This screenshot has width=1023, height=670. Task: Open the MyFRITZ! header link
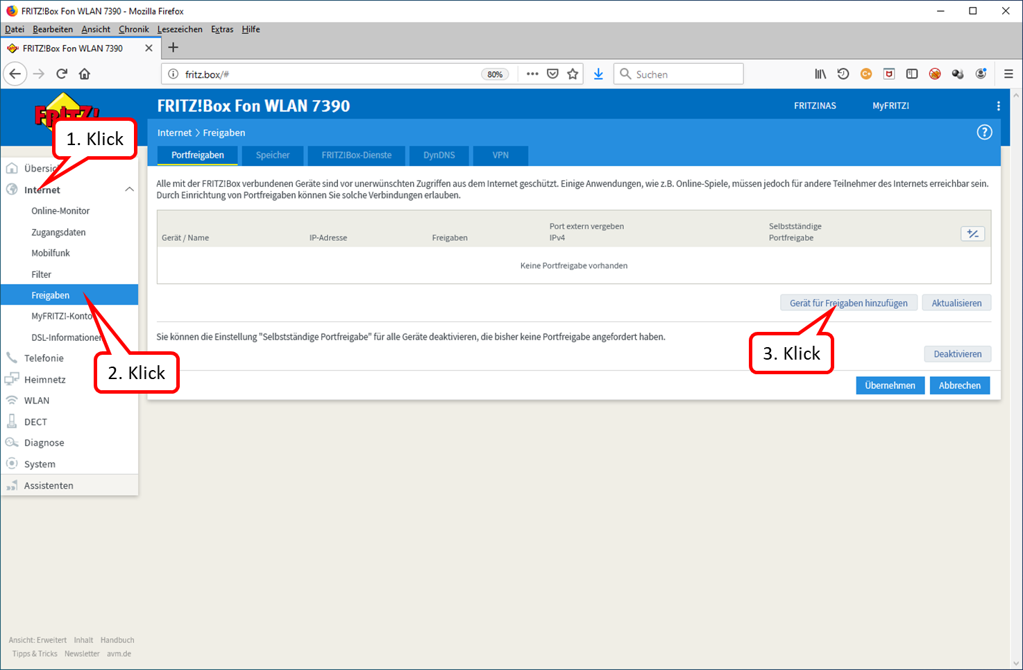tap(890, 106)
